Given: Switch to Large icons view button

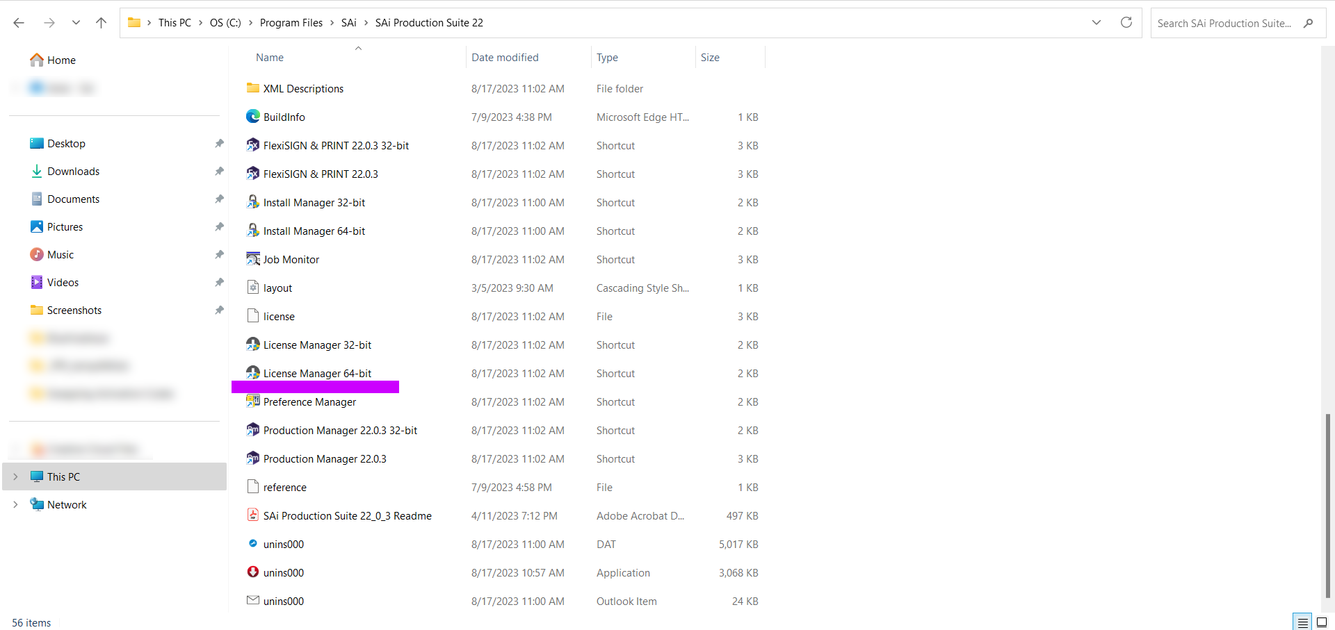Looking at the screenshot, I should pyautogui.click(x=1322, y=622).
